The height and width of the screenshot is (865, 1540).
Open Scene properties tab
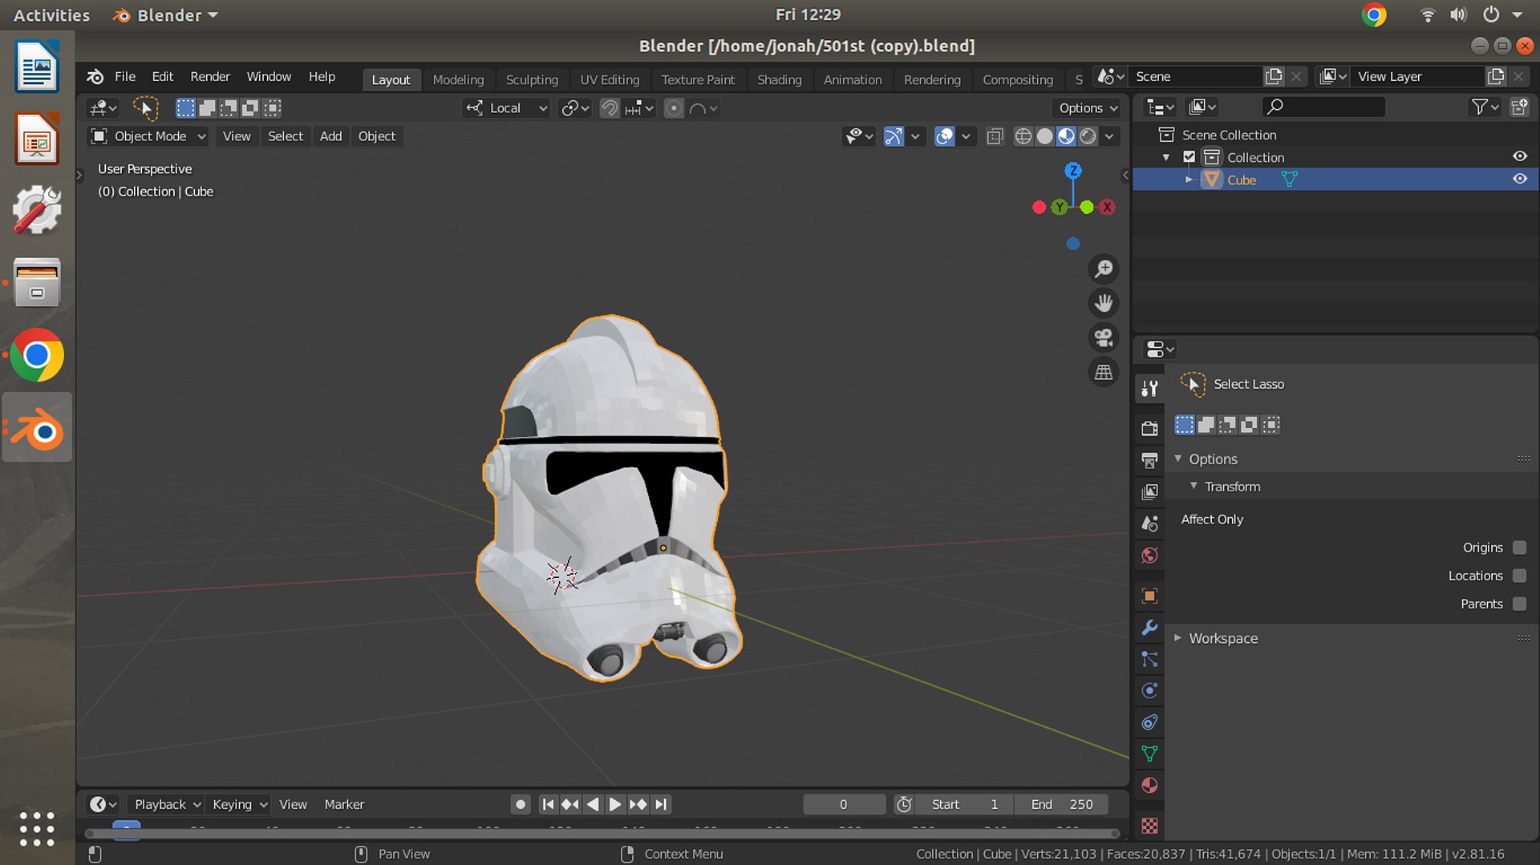[1149, 523]
